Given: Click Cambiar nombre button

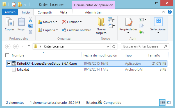Looking at the screenshot, I should click(x=76, y=30).
